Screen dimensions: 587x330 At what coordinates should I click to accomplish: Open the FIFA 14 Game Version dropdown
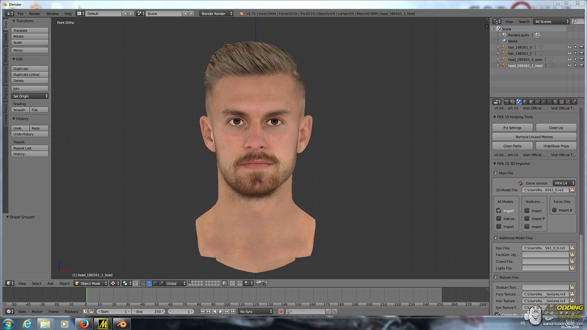coord(564,183)
